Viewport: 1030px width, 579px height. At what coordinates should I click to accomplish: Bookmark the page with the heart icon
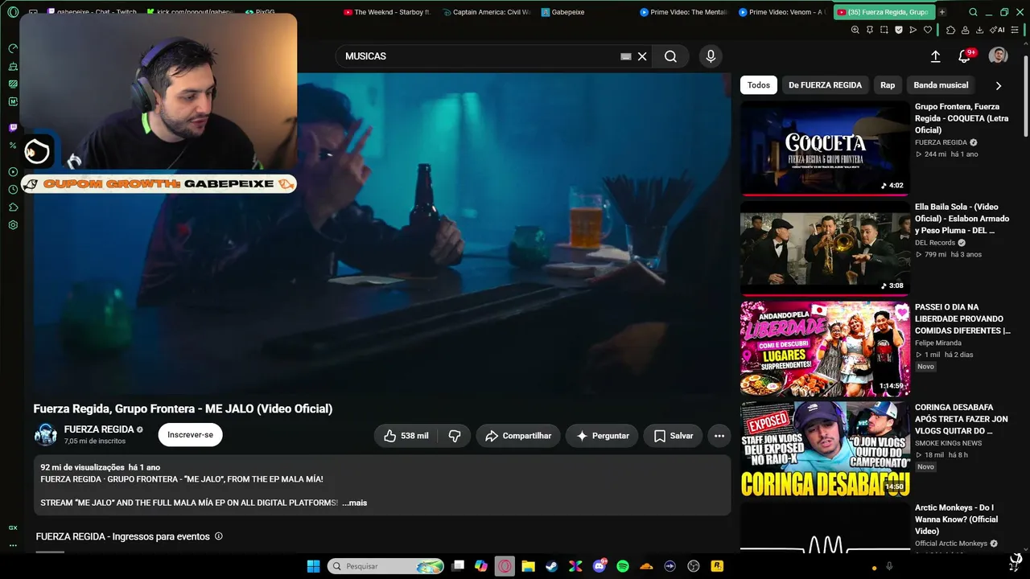click(x=928, y=30)
